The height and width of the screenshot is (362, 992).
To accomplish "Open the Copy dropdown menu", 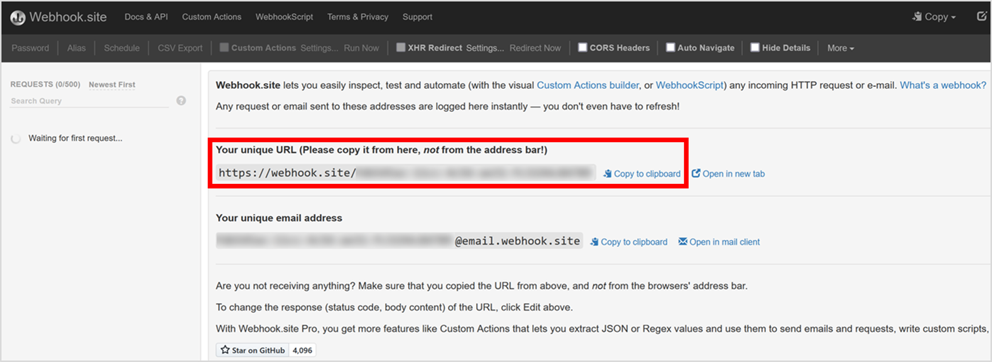I will click(934, 17).
